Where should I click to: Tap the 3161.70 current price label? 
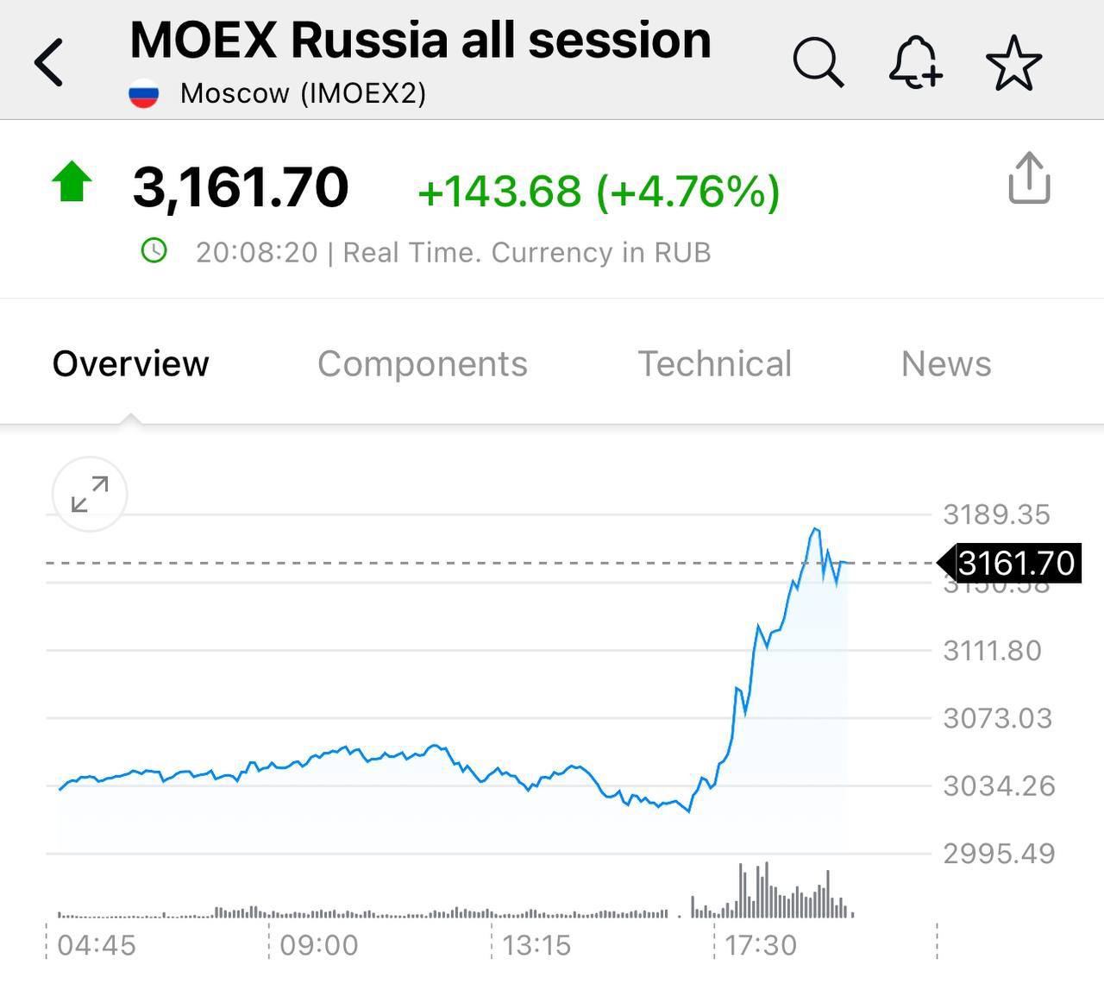coord(1015,563)
